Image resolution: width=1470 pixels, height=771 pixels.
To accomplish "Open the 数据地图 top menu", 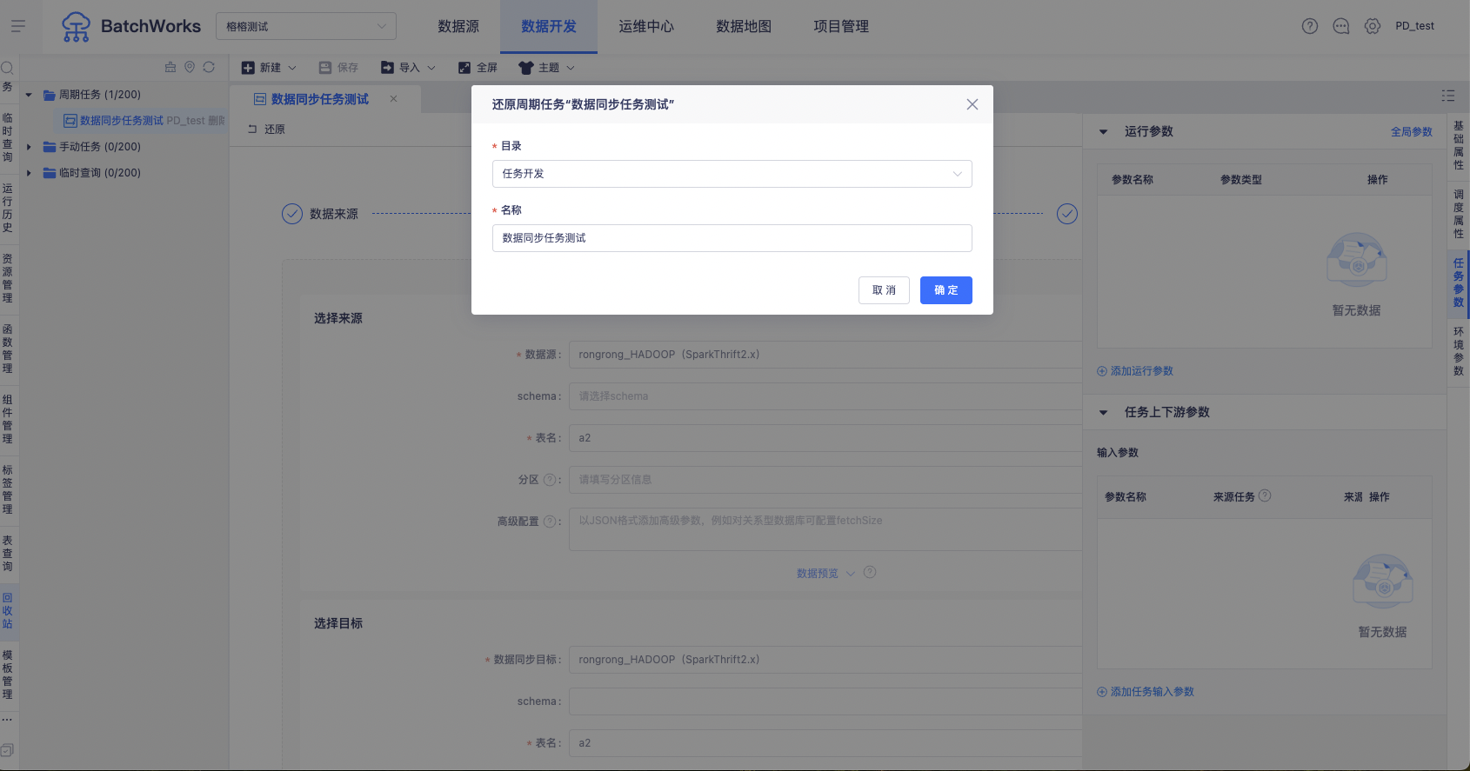I will [x=744, y=26].
